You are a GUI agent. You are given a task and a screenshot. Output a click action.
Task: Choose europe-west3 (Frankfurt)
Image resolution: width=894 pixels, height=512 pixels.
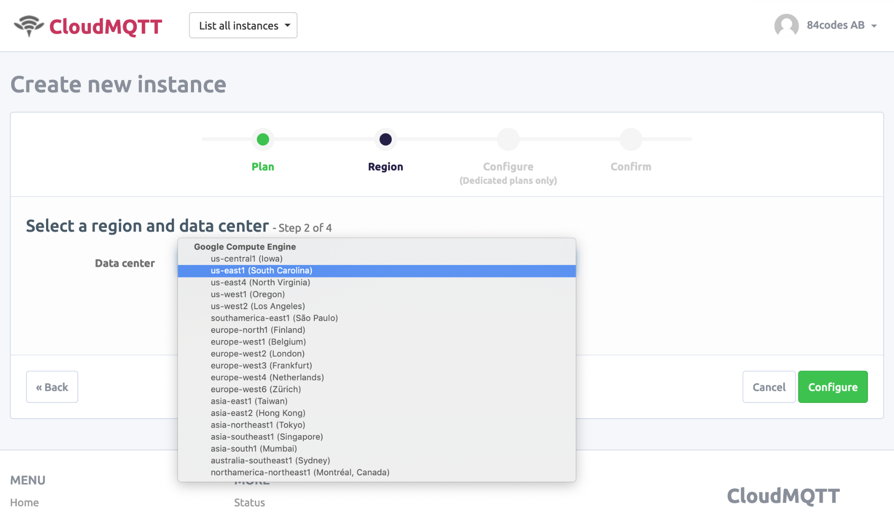pos(377,365)
